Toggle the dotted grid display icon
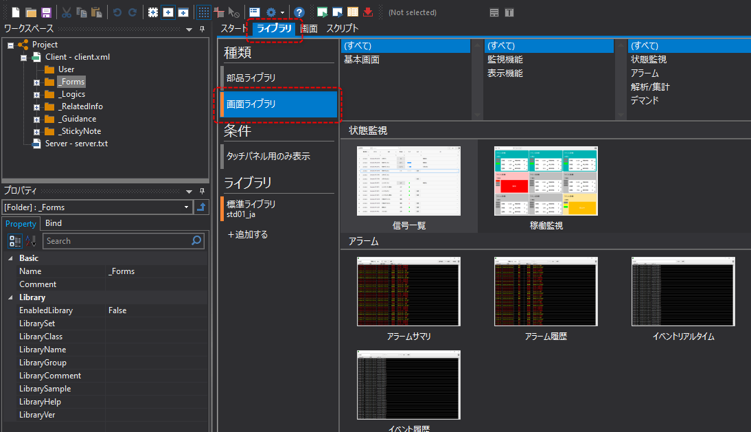This screenshot has width=751, height=432. pos(204,12)
